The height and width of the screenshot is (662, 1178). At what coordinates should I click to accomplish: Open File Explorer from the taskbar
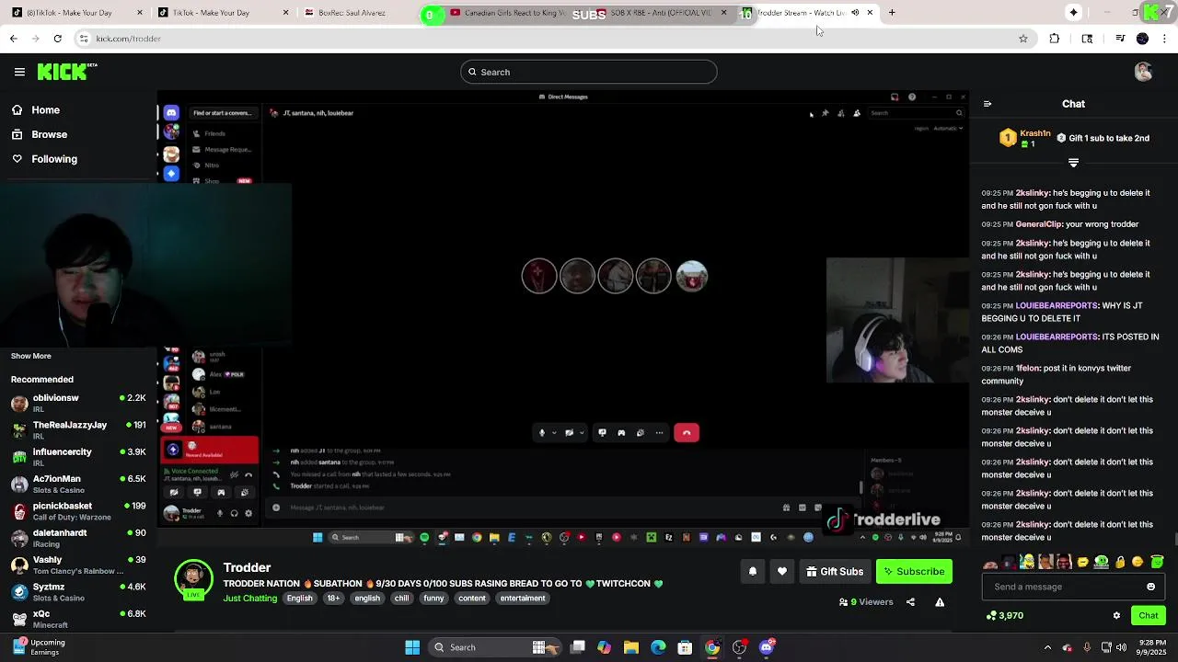[x=631, y=647]
